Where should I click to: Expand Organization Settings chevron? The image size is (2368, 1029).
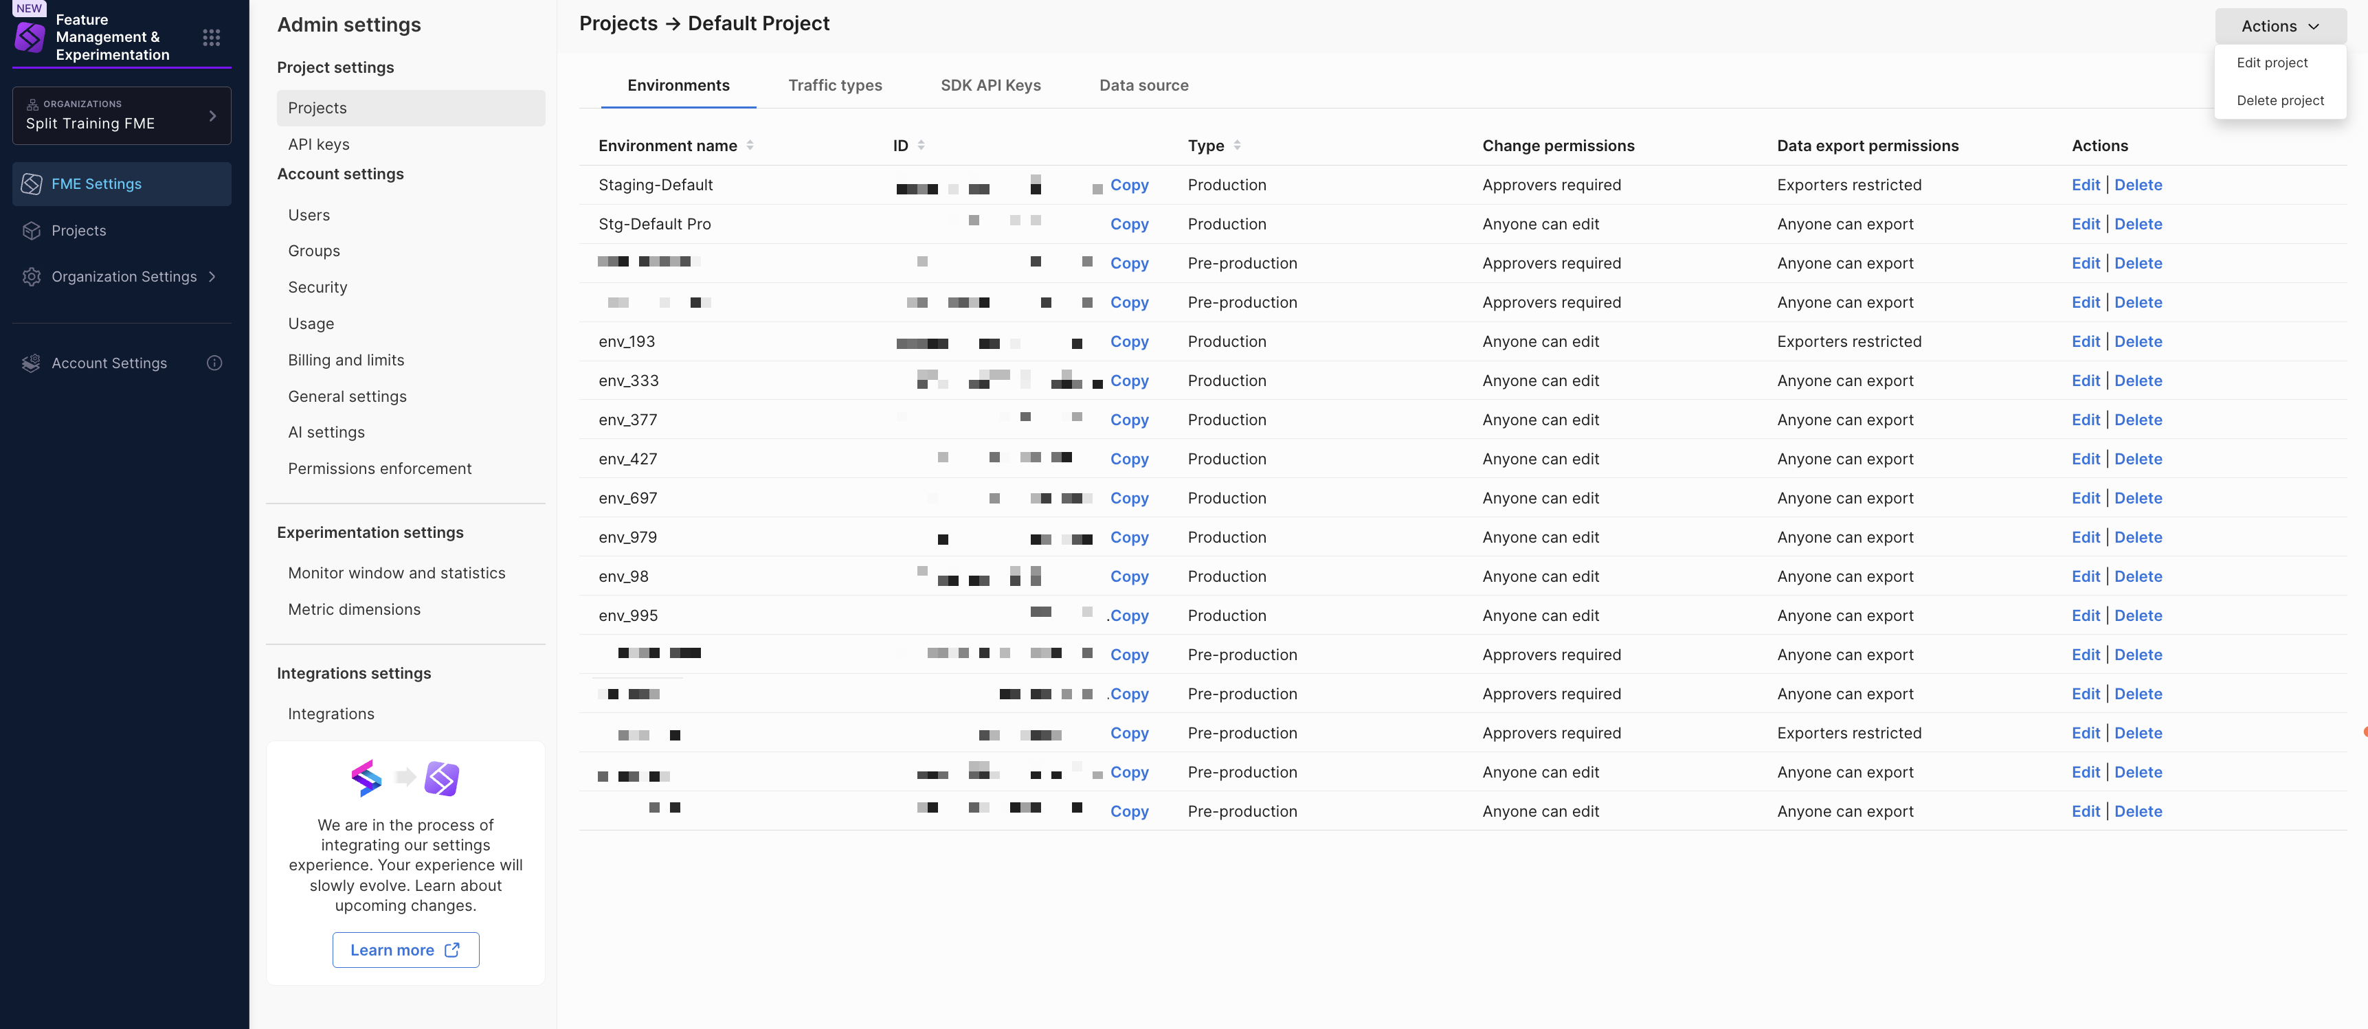[212, 277]
